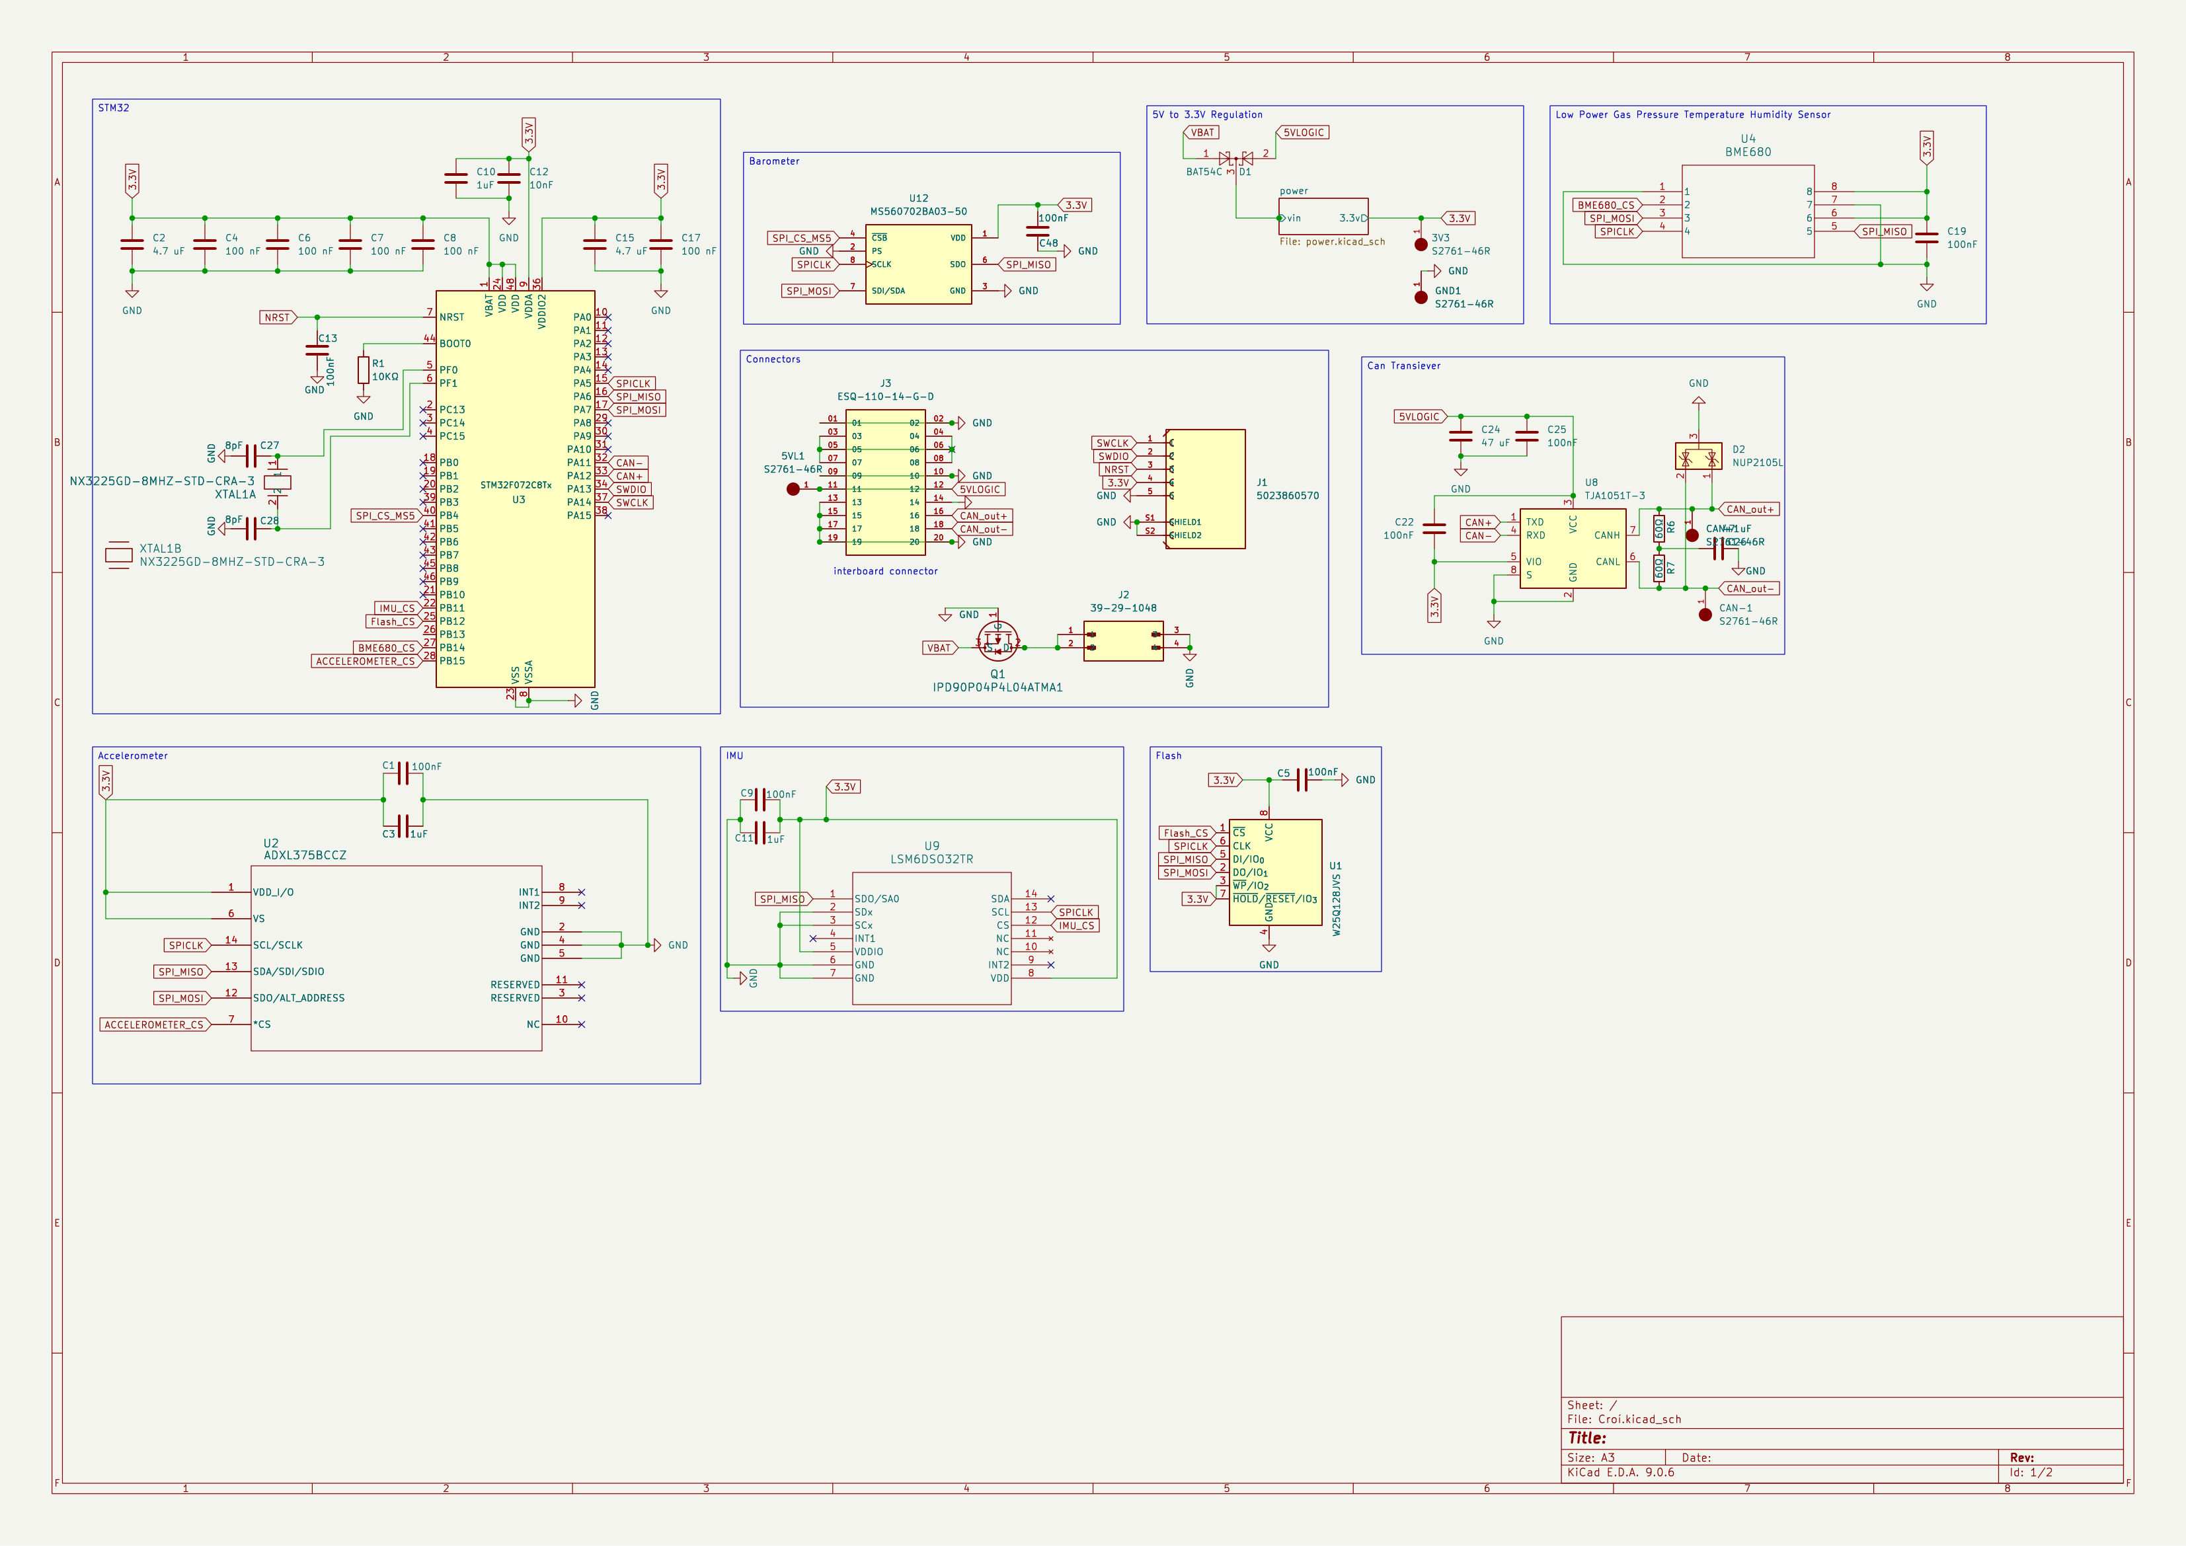Select the 'Accelerometer' block title
The width and height of the screenshot is (2186, 1546).
[132, 756]
